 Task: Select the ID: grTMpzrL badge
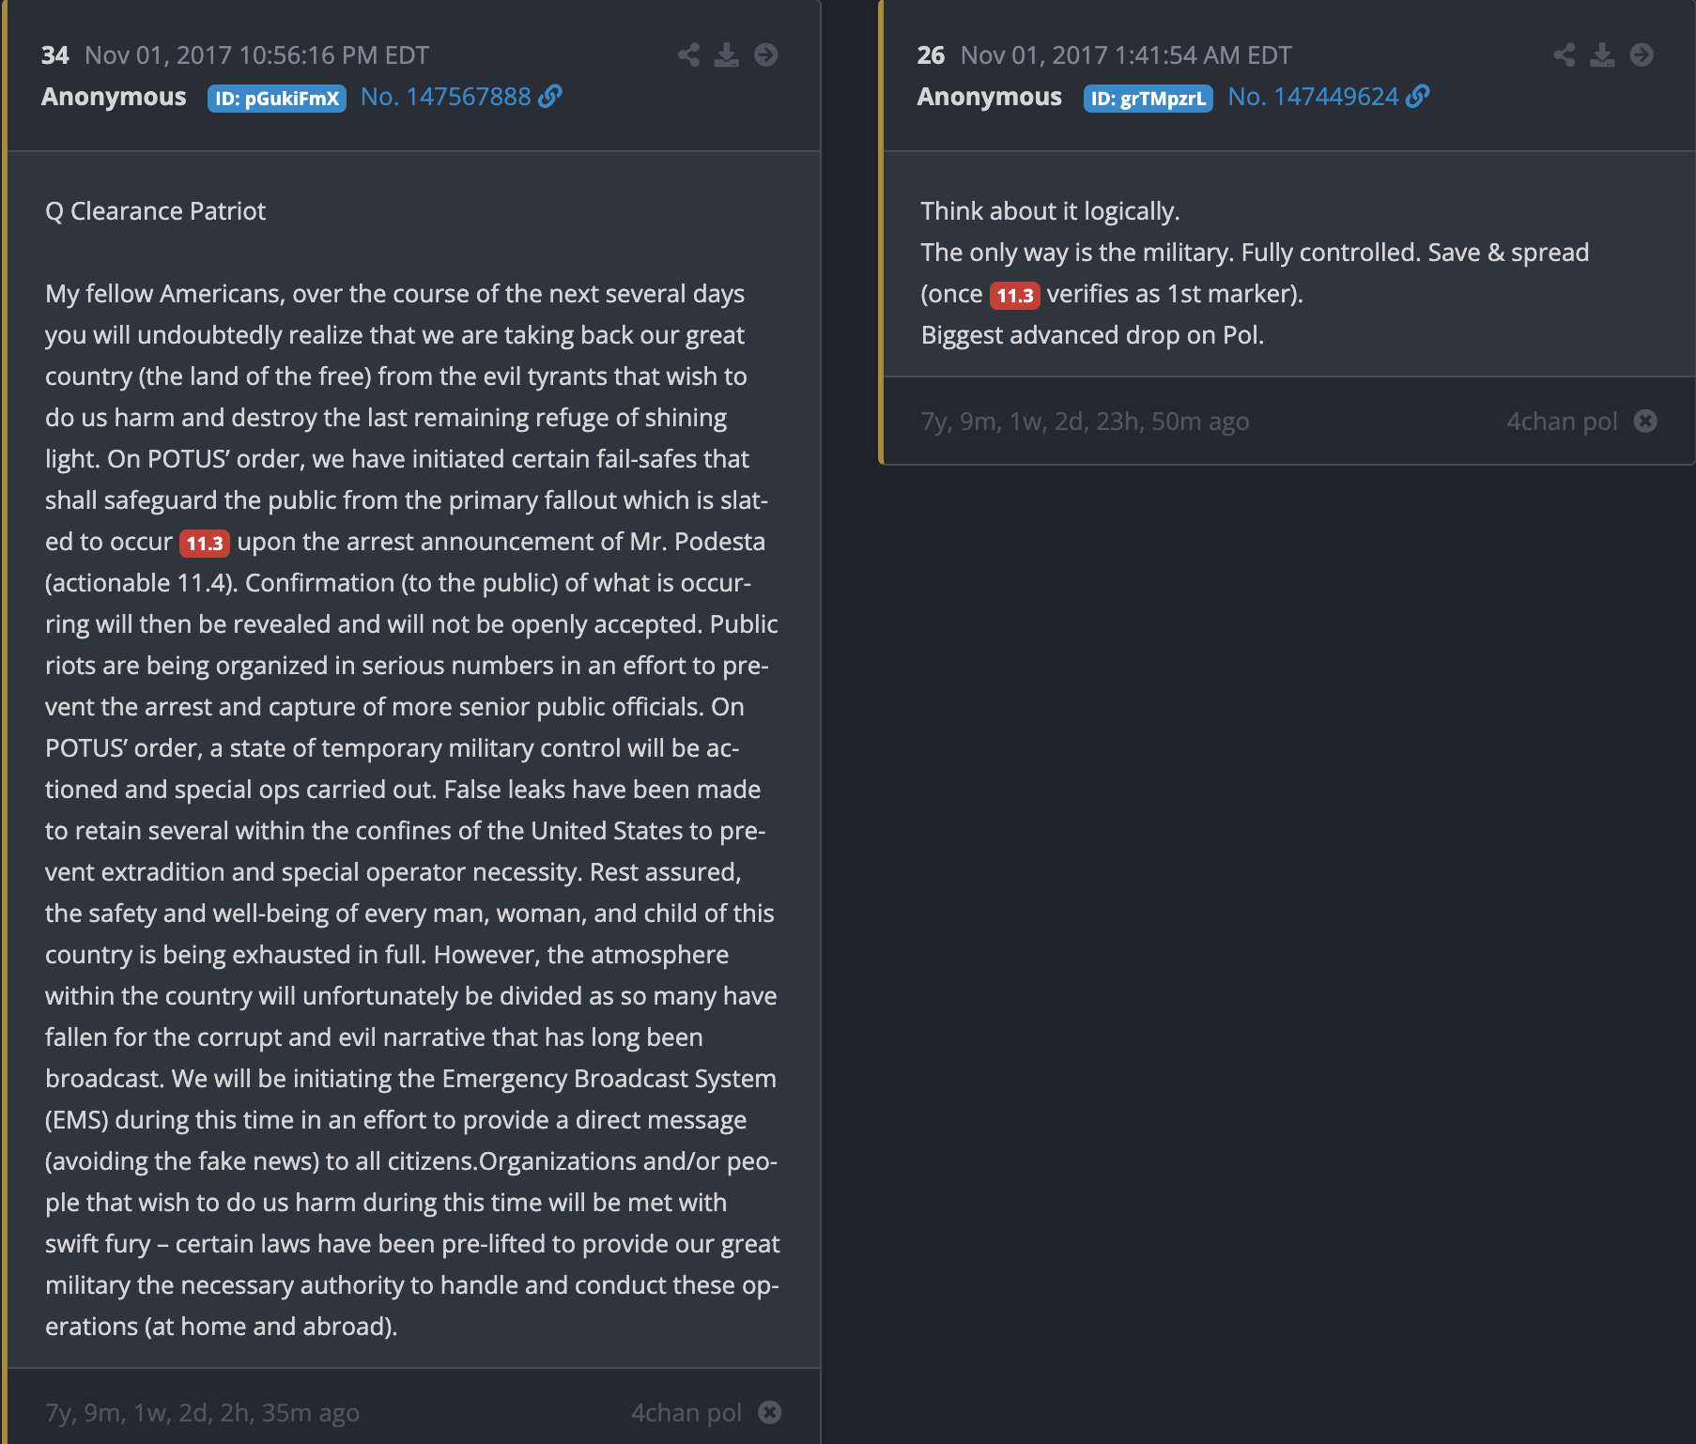(1148, 99)
